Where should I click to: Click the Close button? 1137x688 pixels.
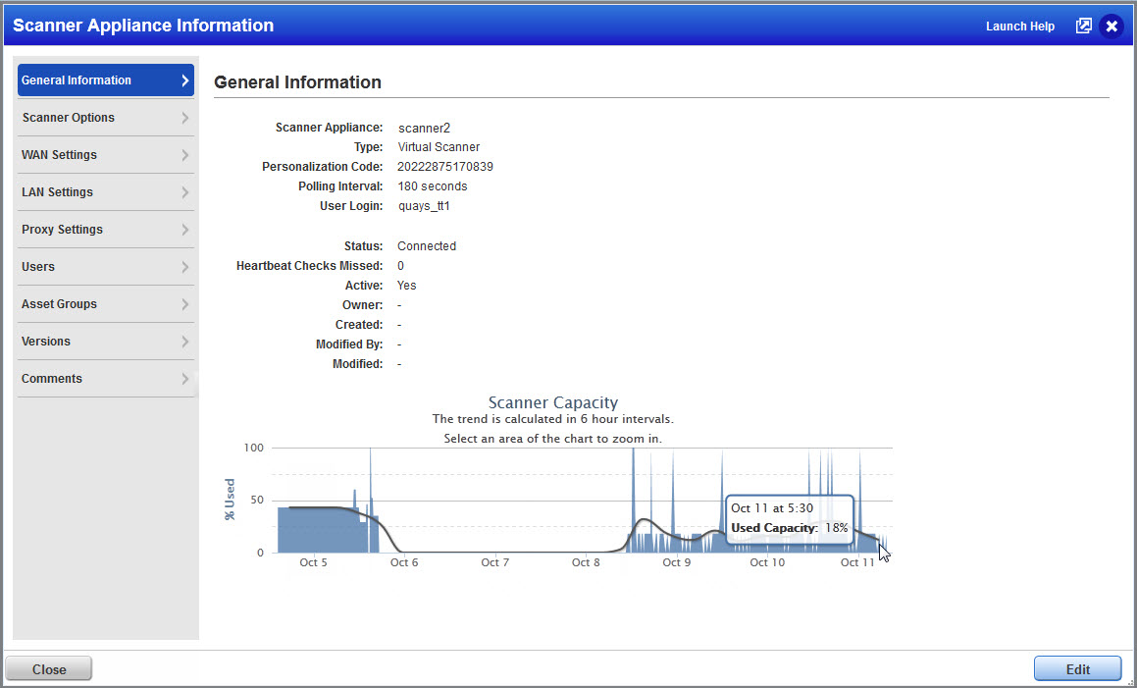coord(48,667)
